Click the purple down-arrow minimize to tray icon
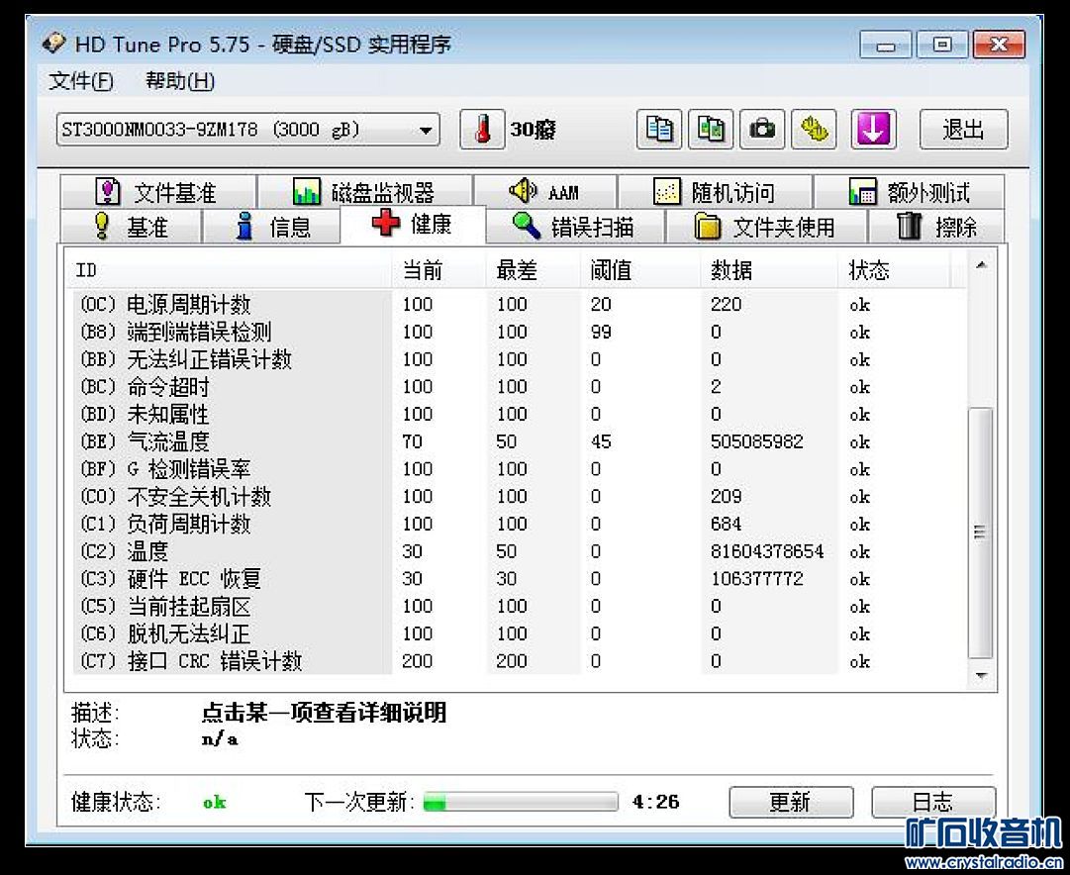This screenshot has height=875, width=1070. coord(873,129)
